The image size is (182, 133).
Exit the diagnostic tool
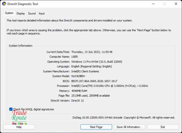pyautogui.click(x=163, y=127)
